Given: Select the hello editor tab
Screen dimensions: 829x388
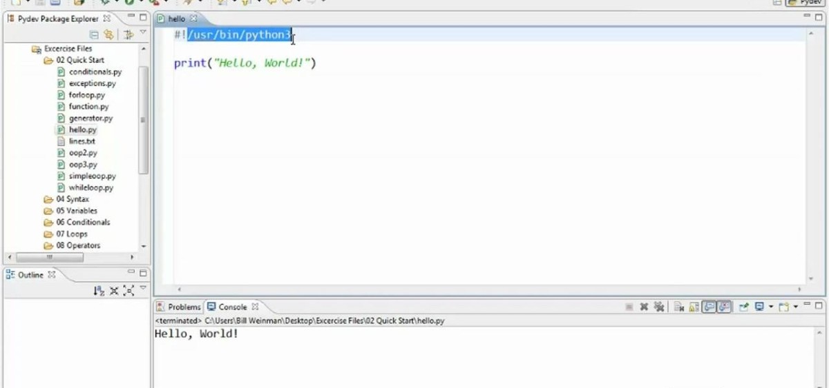Looking at the screenshot, I should coord(177,19).
